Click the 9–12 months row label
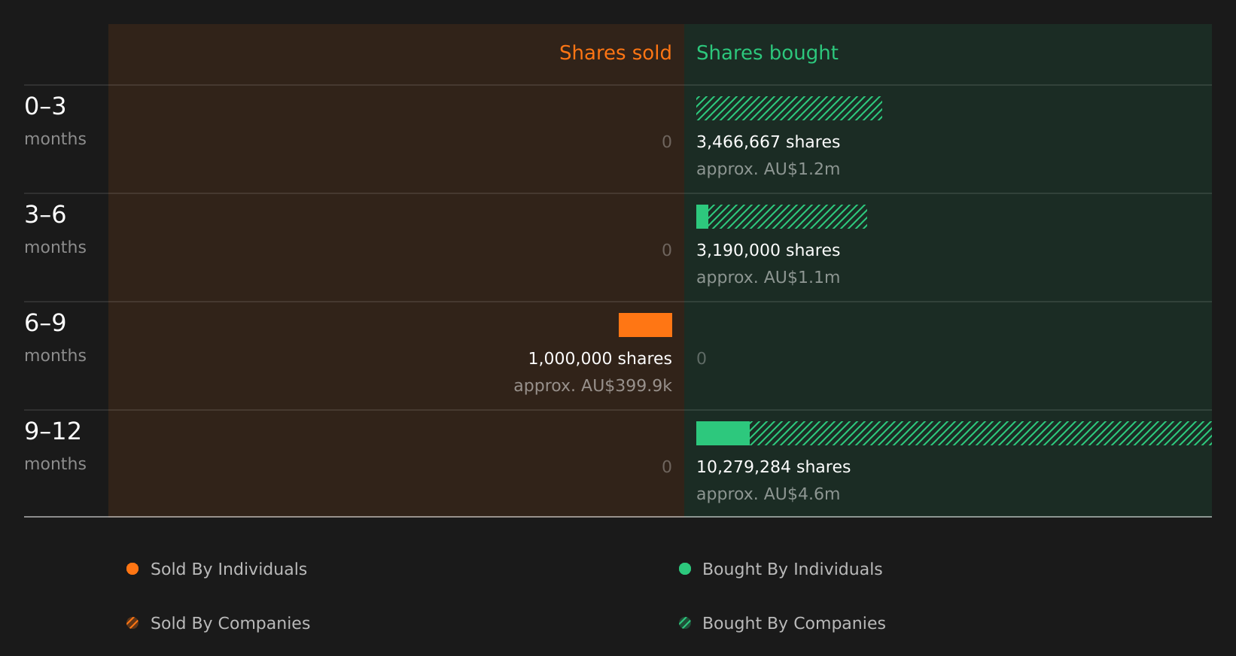The width and height of the screenshot is (1236, 656). [55, 446]
